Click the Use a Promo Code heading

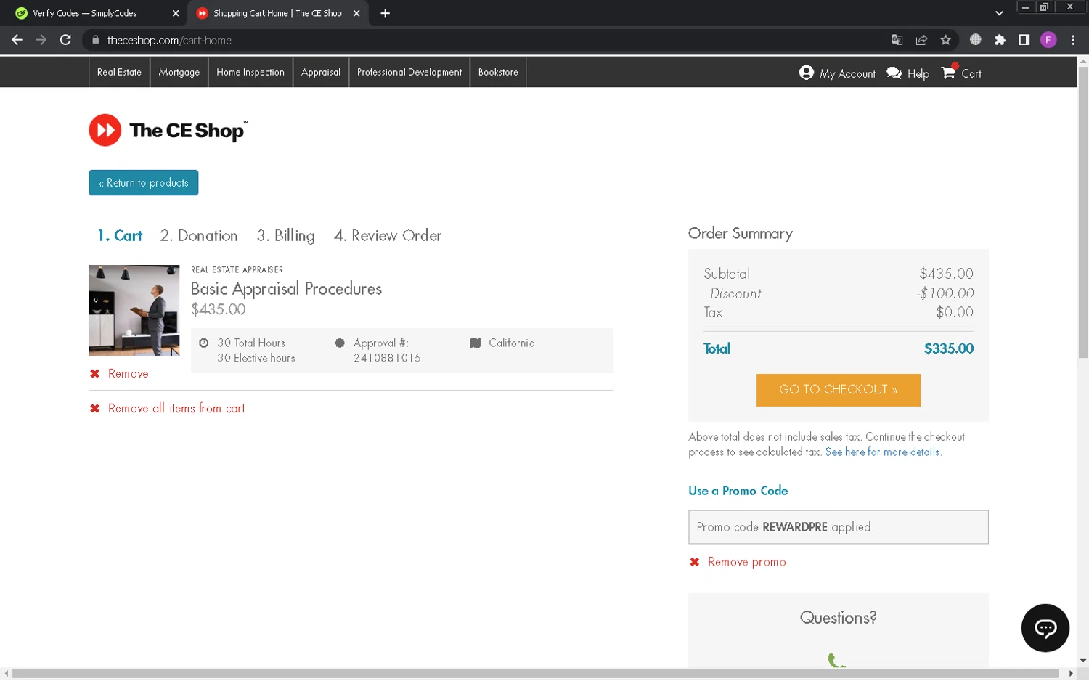(x=738, y=491)
